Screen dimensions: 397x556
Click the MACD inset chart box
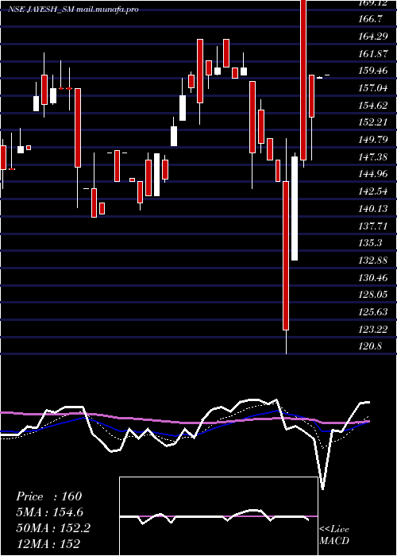pyautogui.click(x=218, y=516)
